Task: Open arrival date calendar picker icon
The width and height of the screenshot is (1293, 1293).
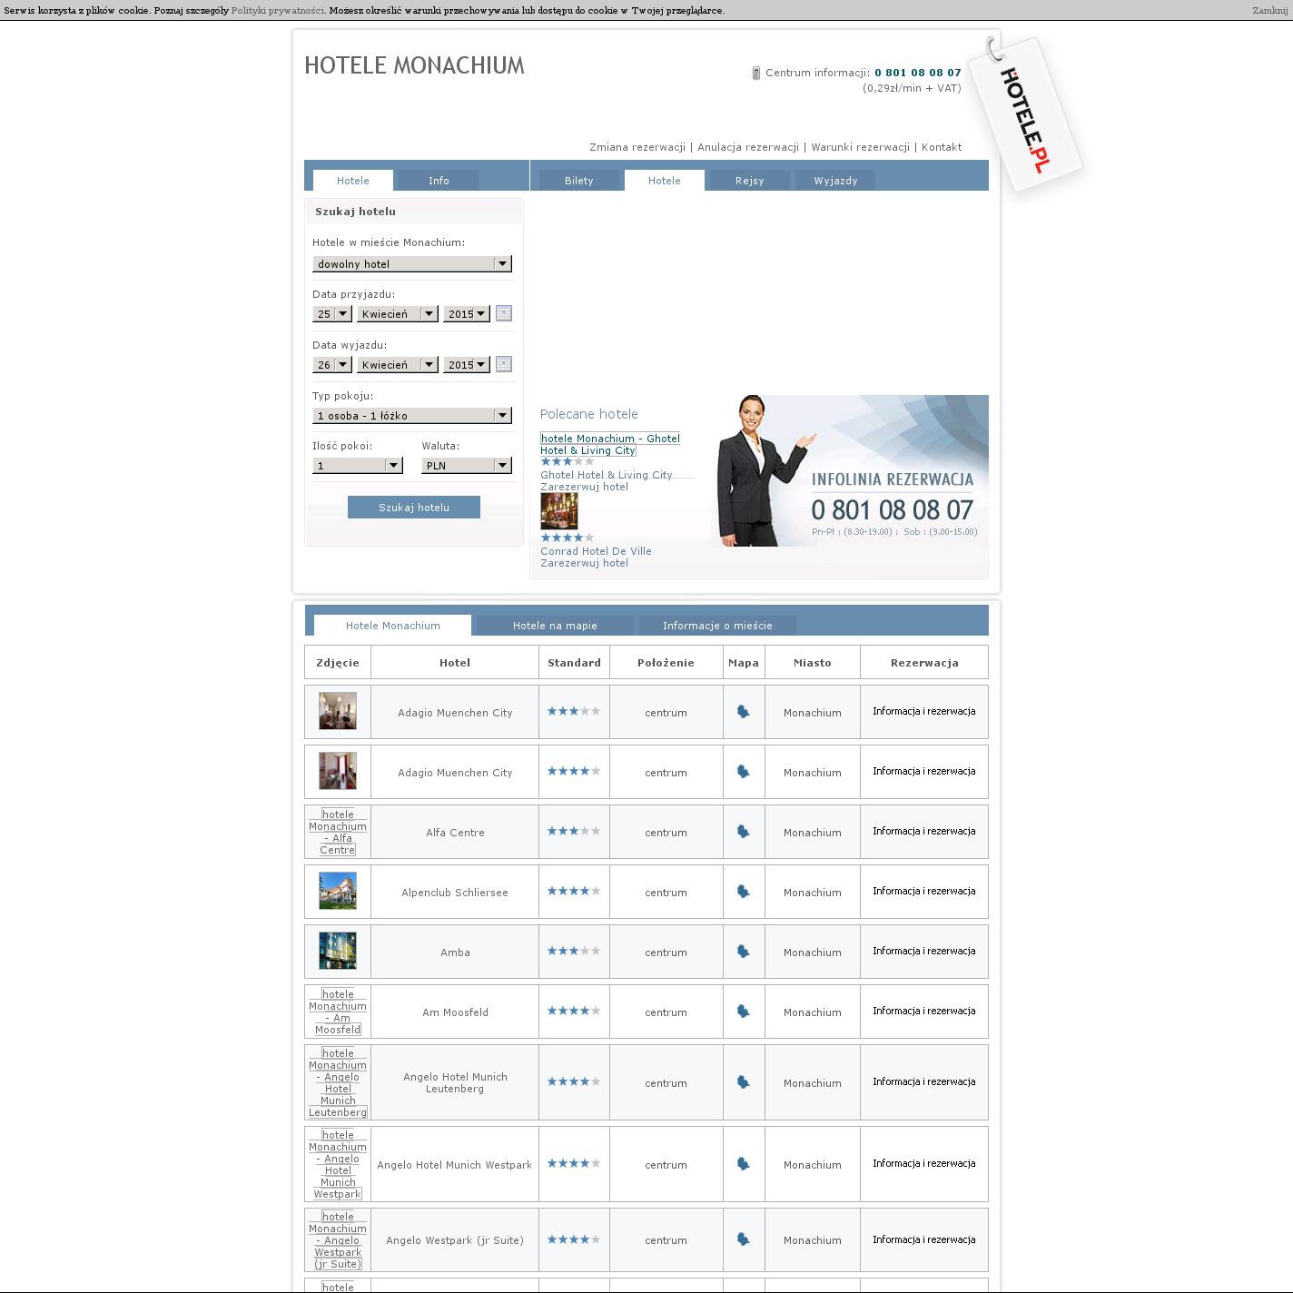Action: pos(504,313)
